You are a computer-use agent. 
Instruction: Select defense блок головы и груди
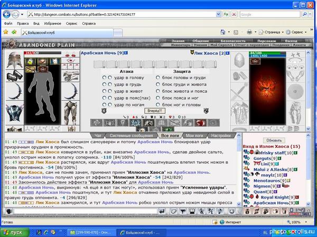[158, 77]
